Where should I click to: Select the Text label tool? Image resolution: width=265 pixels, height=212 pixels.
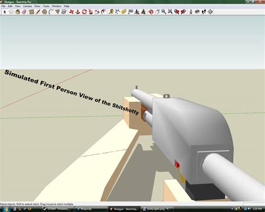pos(130,12)
